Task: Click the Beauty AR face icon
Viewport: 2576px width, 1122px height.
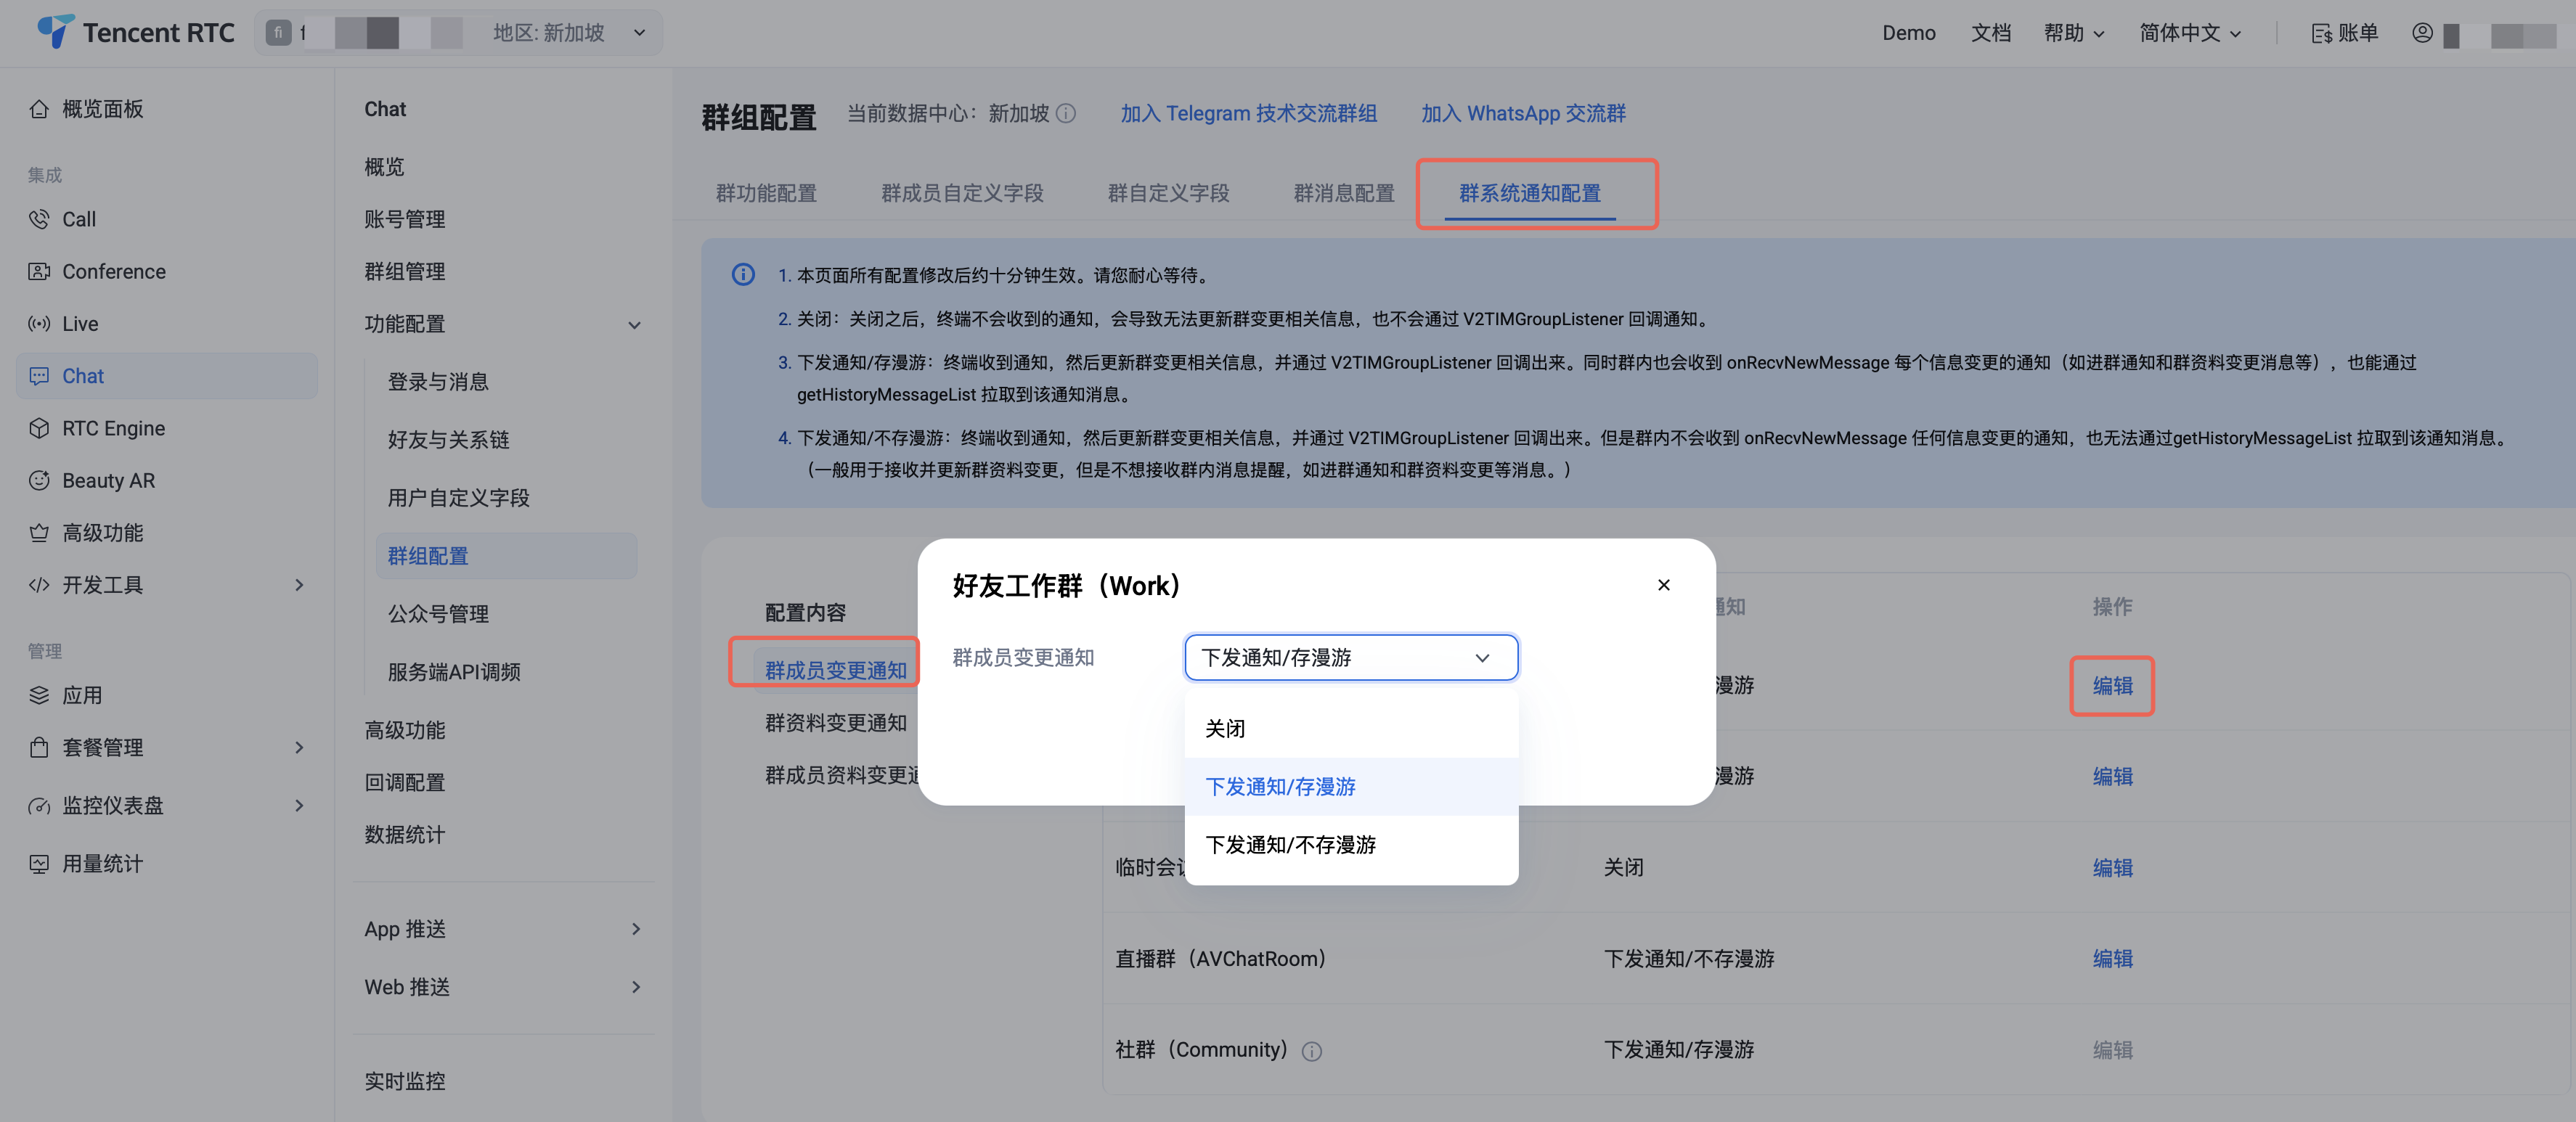Action: tap(39, 480)
